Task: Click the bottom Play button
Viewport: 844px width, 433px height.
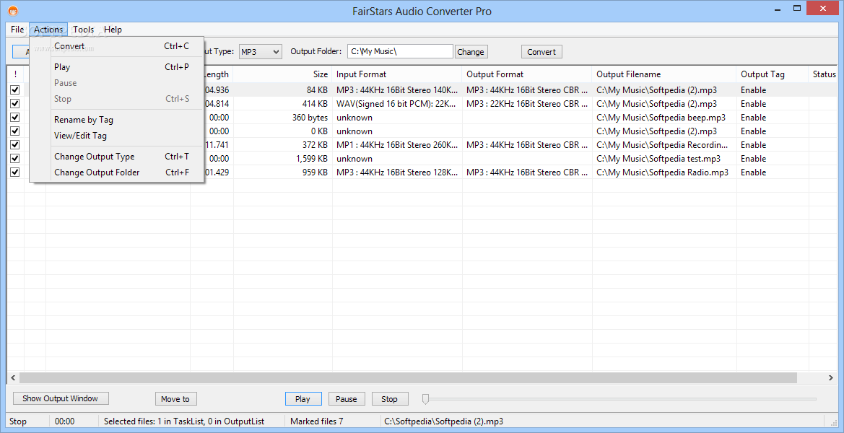Action: click(303, 398)
